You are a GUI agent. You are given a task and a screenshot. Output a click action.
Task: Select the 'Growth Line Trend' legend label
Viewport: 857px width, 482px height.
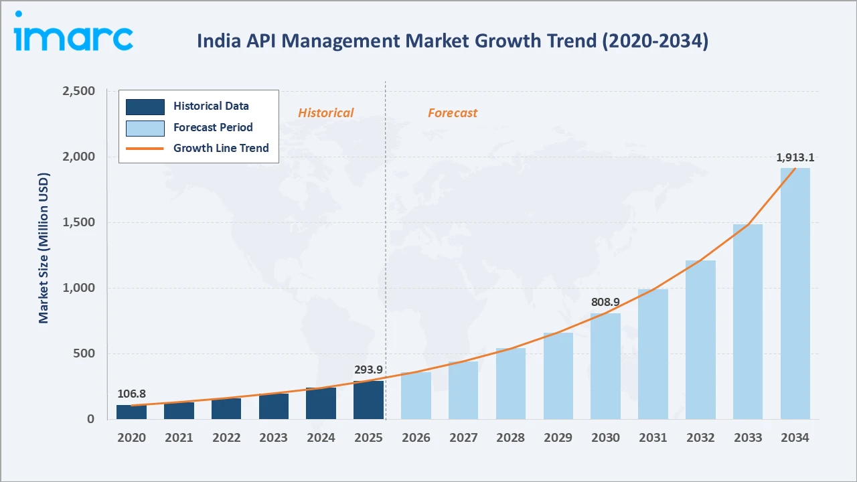click(x=221, y=148)
